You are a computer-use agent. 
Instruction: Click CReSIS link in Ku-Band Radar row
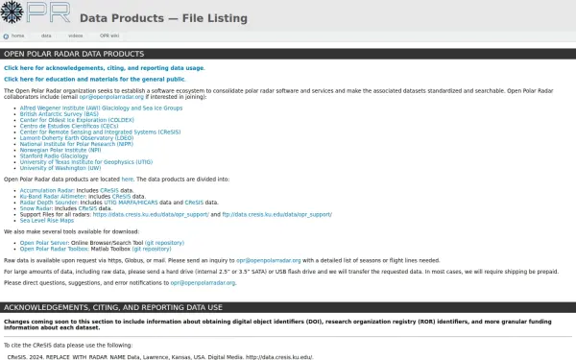tap(121, 197)
